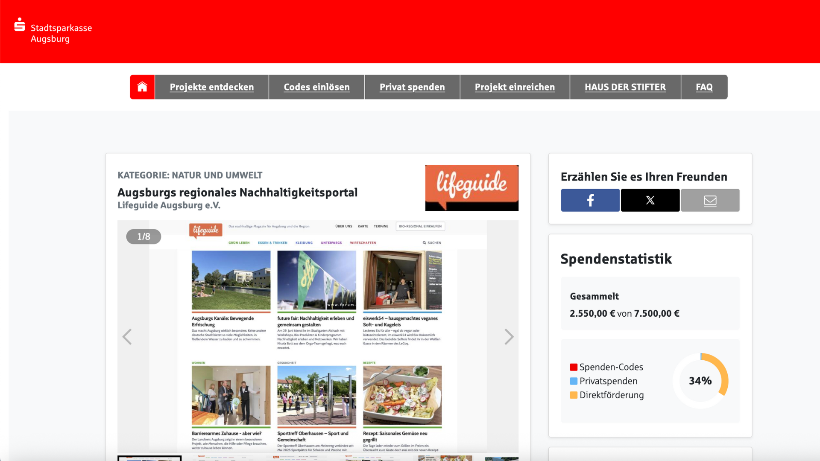Image resolution: width=820 pixels, height=461 pixels.
Task: Toggle the Direktförderung legend entry
Action: [x=607, y=395]
